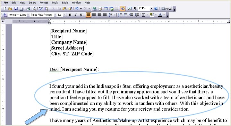This screenshot has width=231, height=126.
Task: Open the Insert menu
Action: tap(32, 3)
